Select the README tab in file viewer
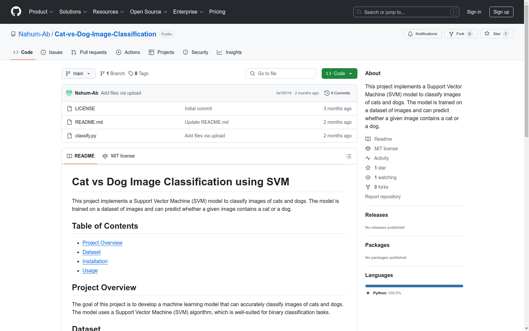 click(x=81, y=156)
